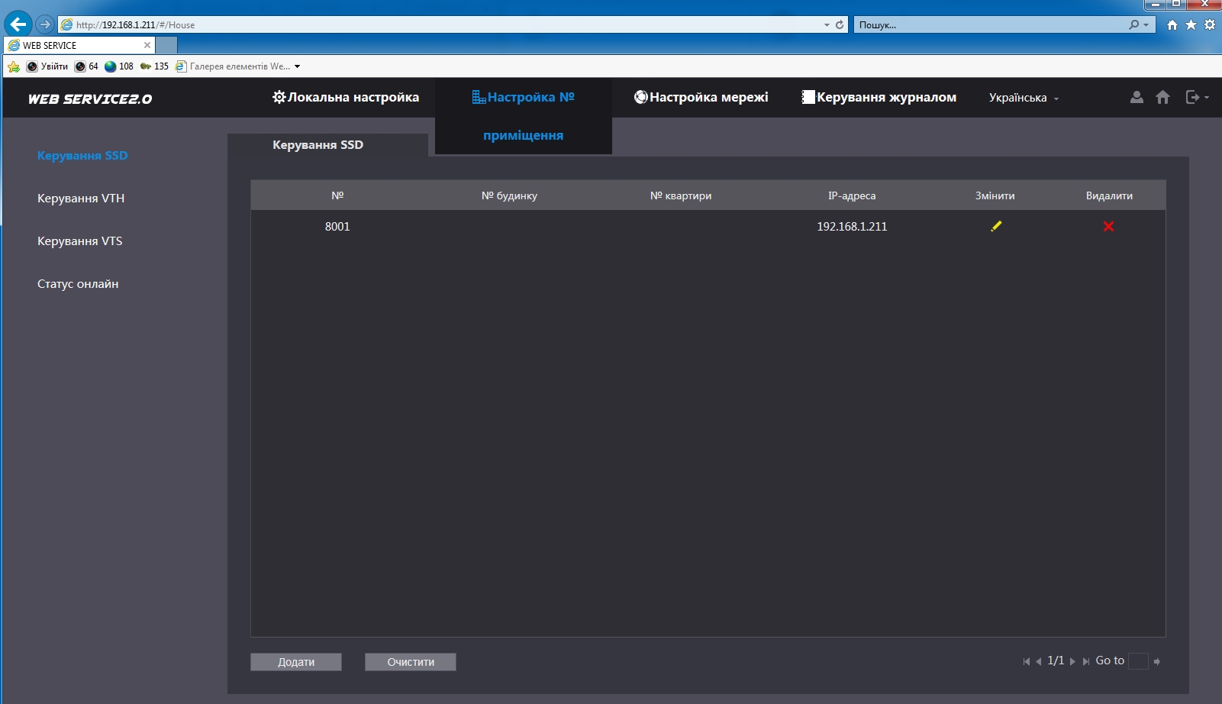
Task: Go to next page arrow
Action: click(x=1072, y=661)
